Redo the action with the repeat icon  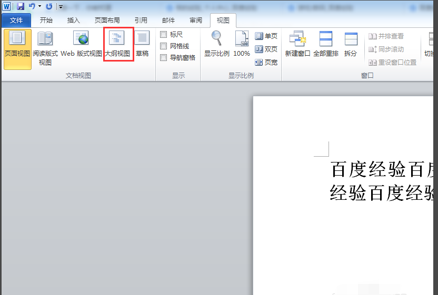(49, 6)
